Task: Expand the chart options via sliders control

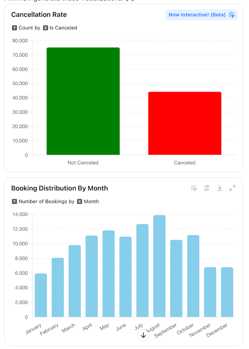Action: 207,188
